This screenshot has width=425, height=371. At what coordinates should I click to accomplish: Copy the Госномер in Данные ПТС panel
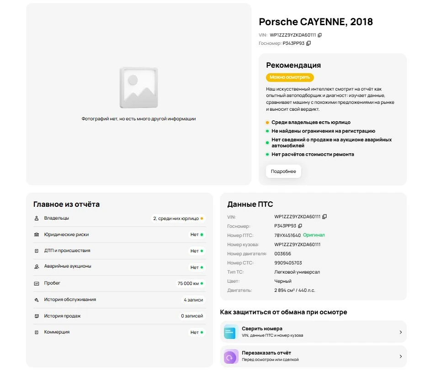(300, 226)
